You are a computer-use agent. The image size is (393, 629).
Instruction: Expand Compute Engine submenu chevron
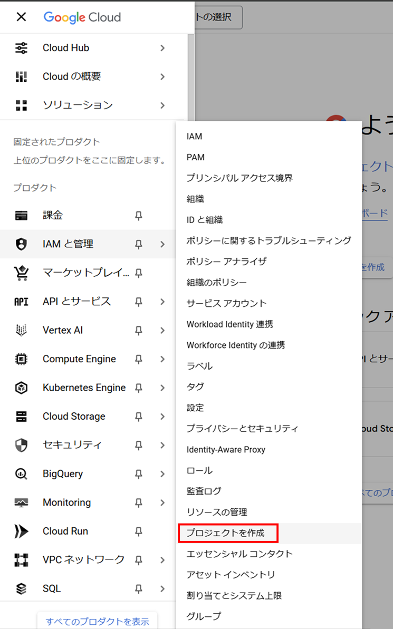tap(162, 360)
